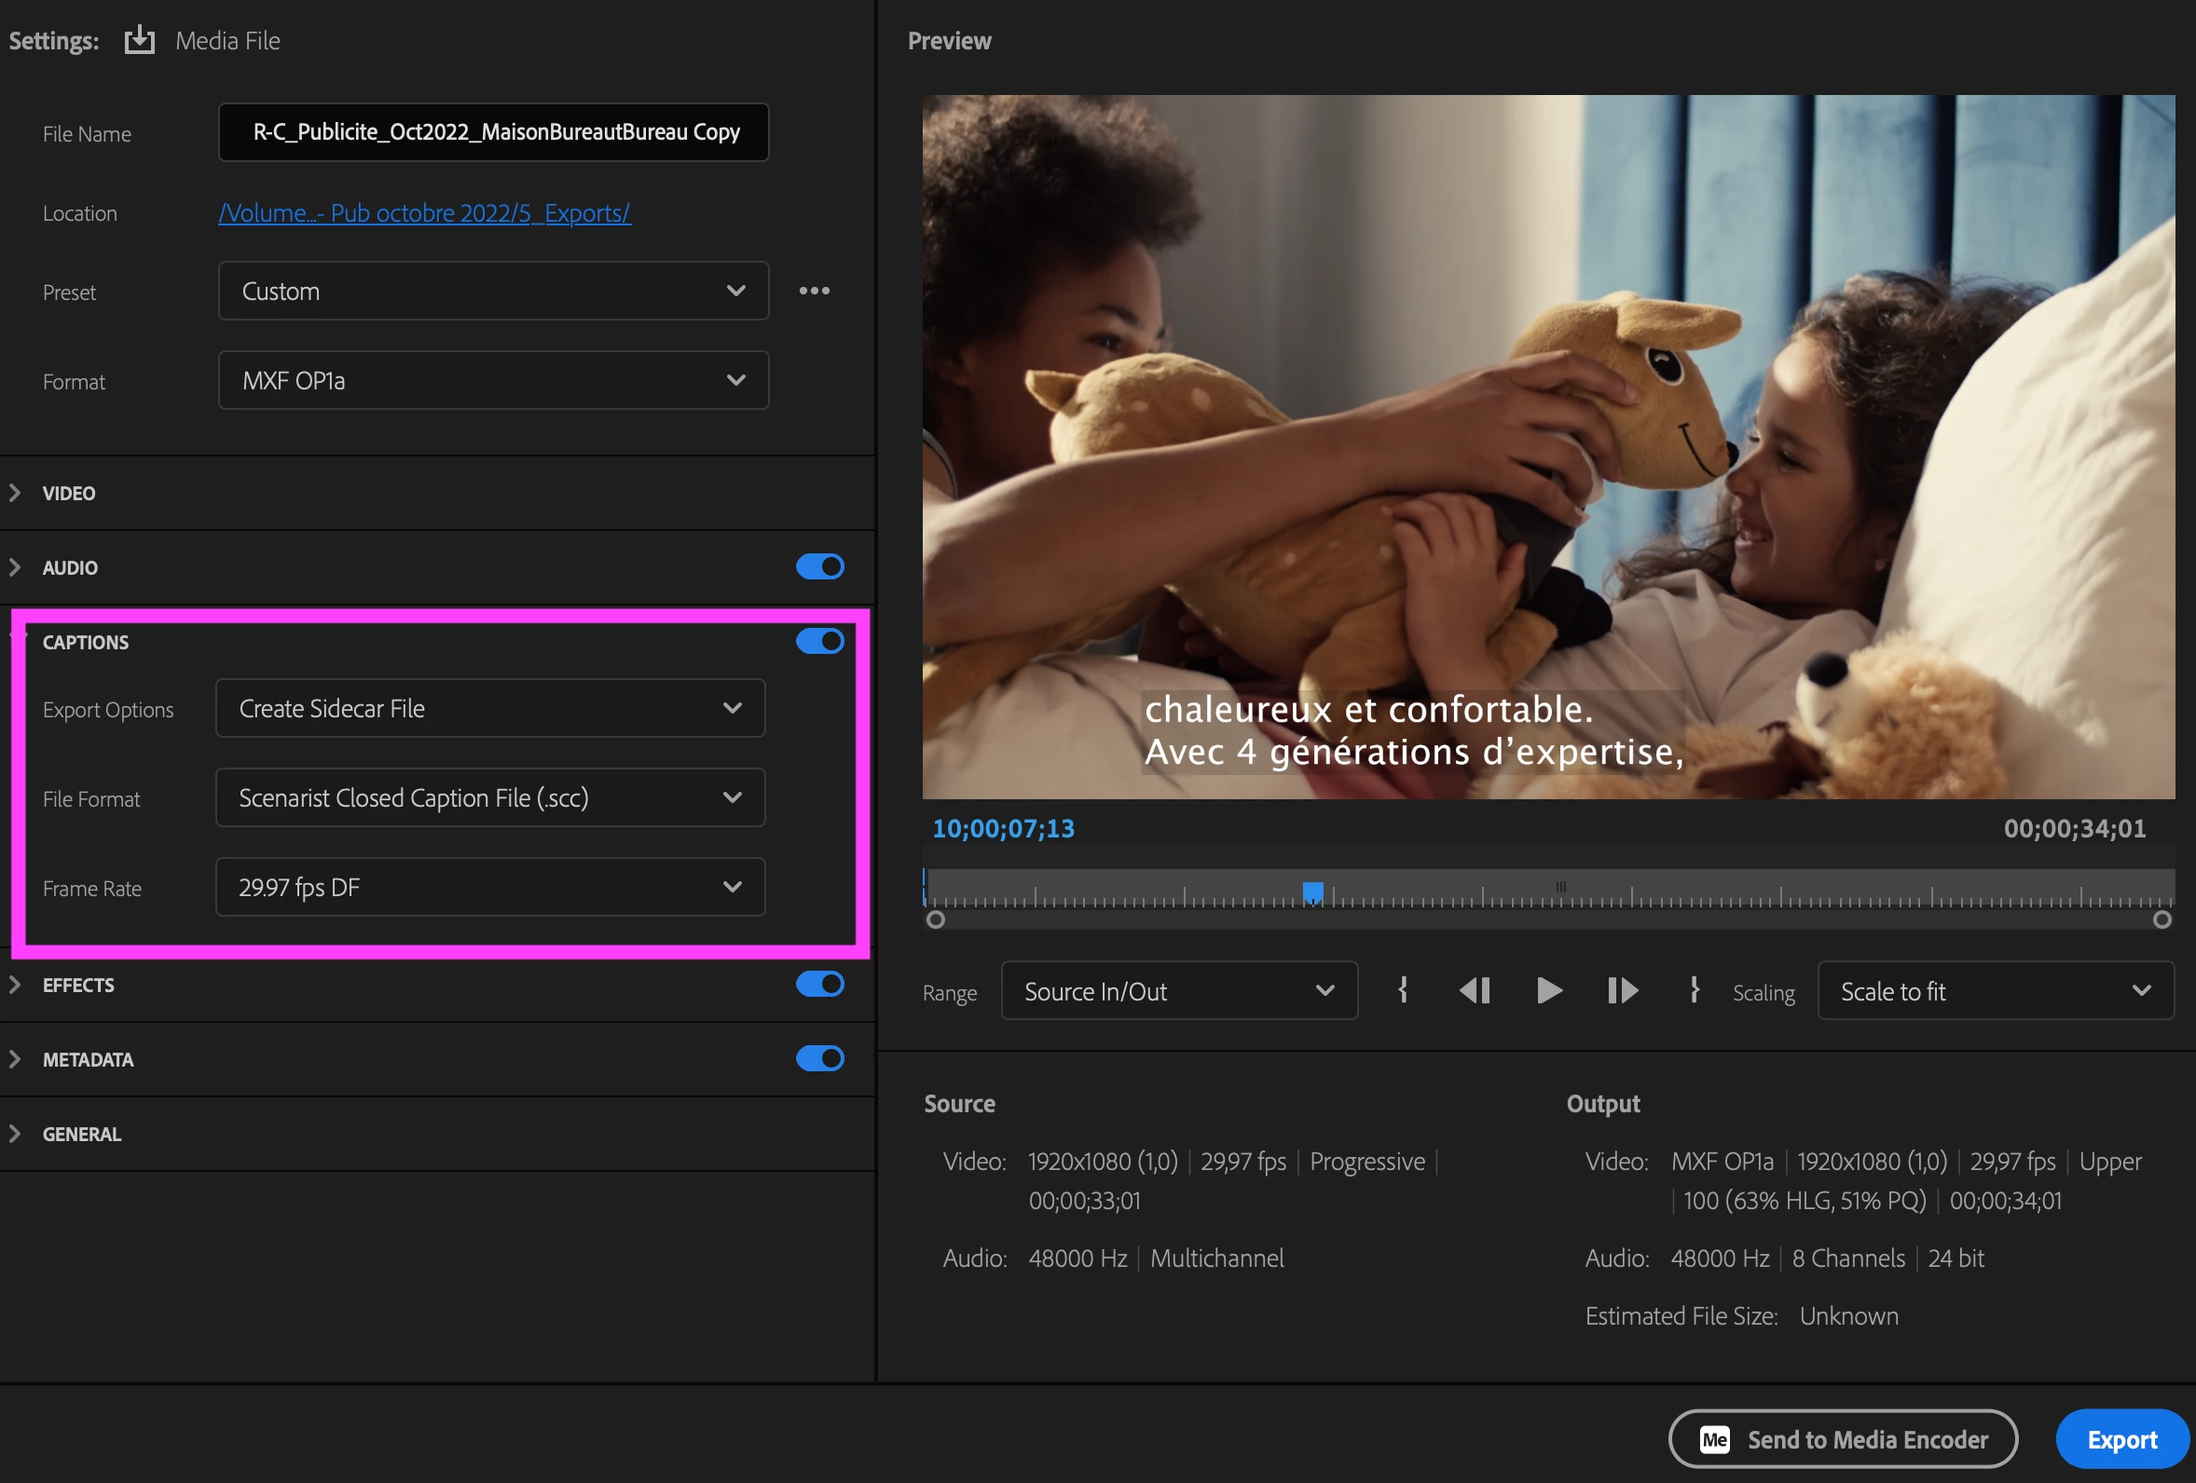Step forward one frame in preview

(1622, 990)
